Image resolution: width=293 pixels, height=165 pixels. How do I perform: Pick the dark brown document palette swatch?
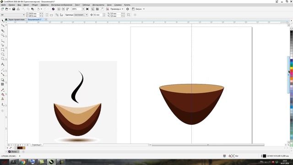pyautogui.click(x=19, y=148)
